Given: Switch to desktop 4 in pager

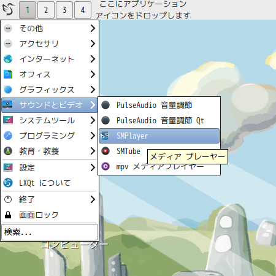Looking at the screenshot, I should click(83, 10).
